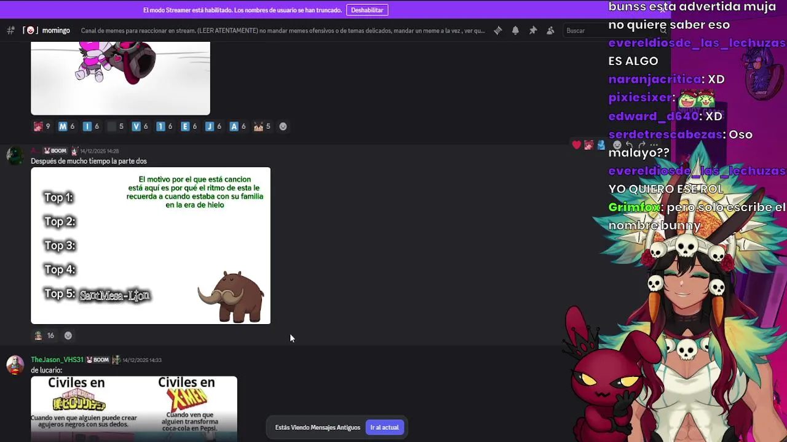The image size is (787, 442).
Task: Open the threads icon in channel header
Action: tap(498, 31)
